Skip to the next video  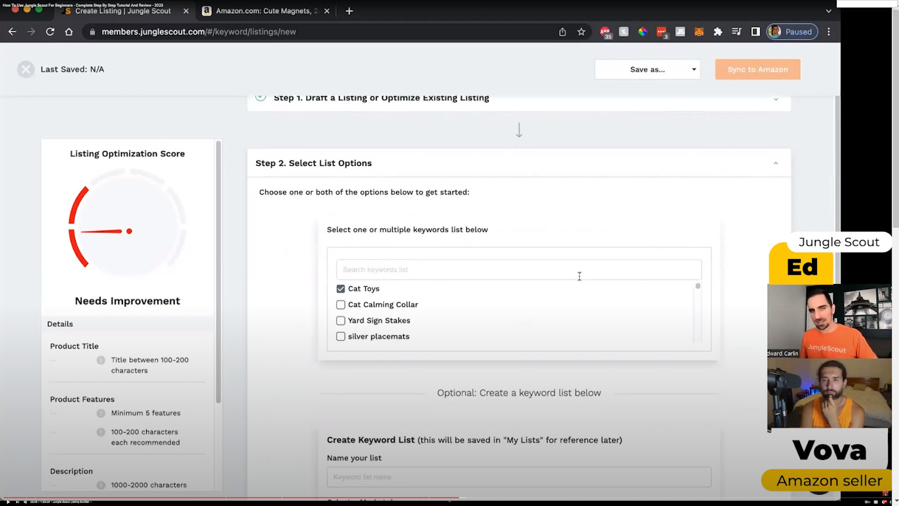tap(17, 502)
